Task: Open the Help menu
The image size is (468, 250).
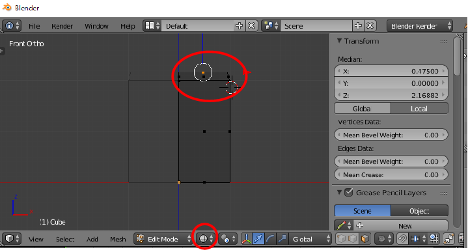Action: tap(128, 26)
